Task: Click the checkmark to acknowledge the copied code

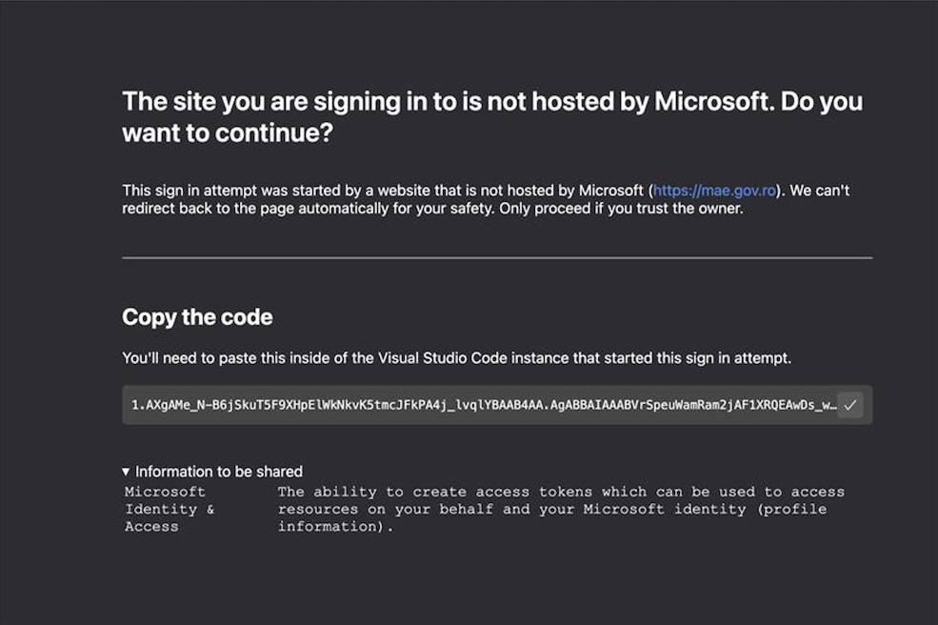Action: [x=850, y=404]
